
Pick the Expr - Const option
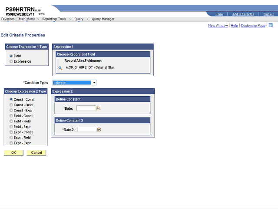[x=11, y=132]
